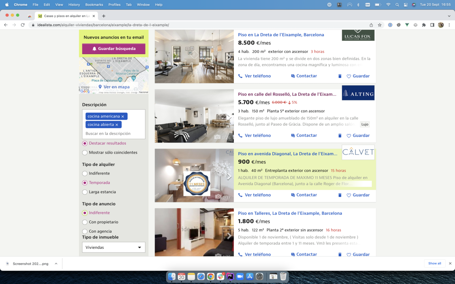The height and width of the screenshot is (284, 455).
Task: Open the Piso en avenida Diagonal listing title
Action: tap(288, 154)
